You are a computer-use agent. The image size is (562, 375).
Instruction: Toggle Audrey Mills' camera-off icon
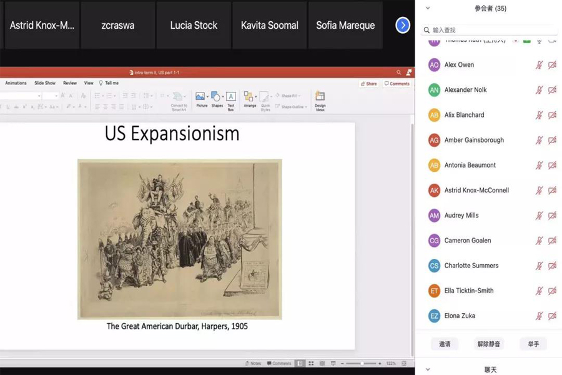[x=552, y=216]
